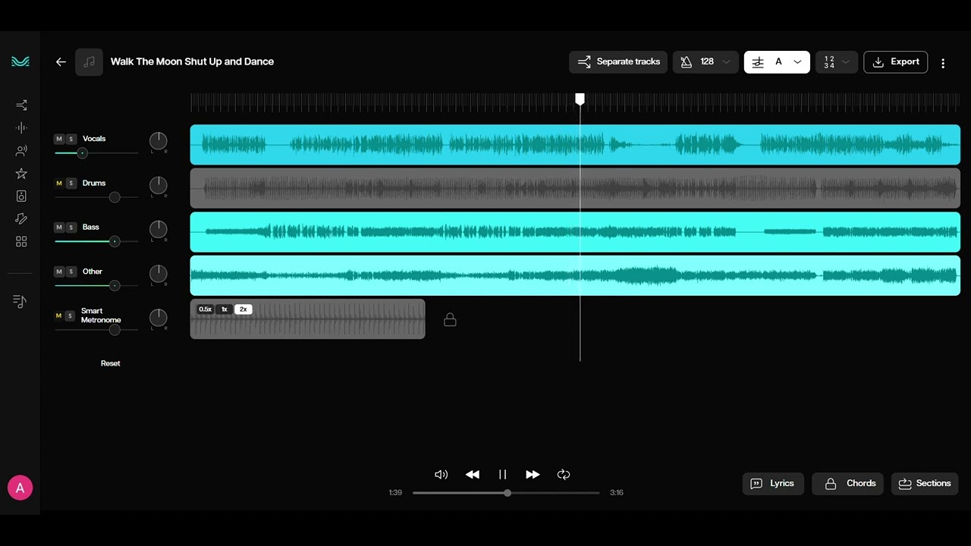Mute the Bass track
The image size is (971, 546).
(x=59, y=227)
